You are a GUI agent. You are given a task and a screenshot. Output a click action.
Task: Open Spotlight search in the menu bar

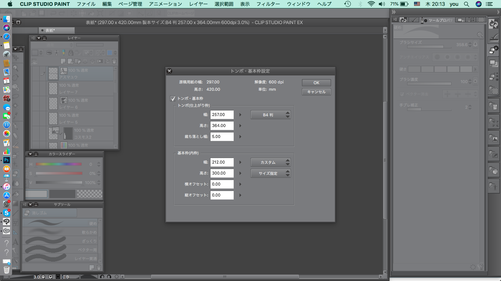[466, 4]
